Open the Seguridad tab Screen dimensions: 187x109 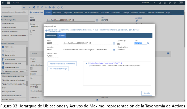68,12
